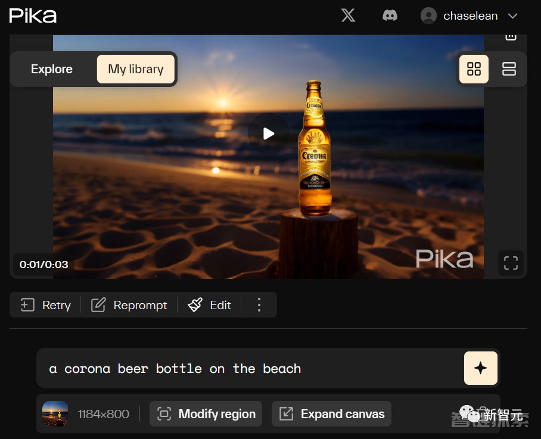Open the X (Twitter) link icon
The width and height of the screenshot is (541, 439).
pyautogui.click(x=348, y=15)
